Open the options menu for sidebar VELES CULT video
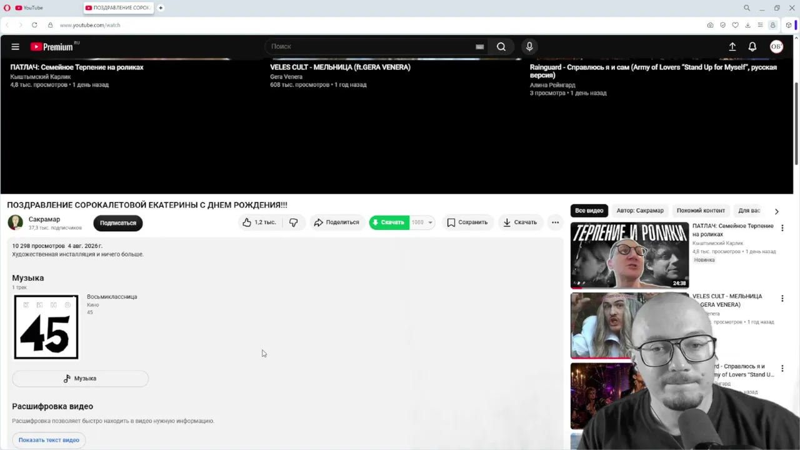This screenshot has height=450, width=800. click(x=782, y=299)
